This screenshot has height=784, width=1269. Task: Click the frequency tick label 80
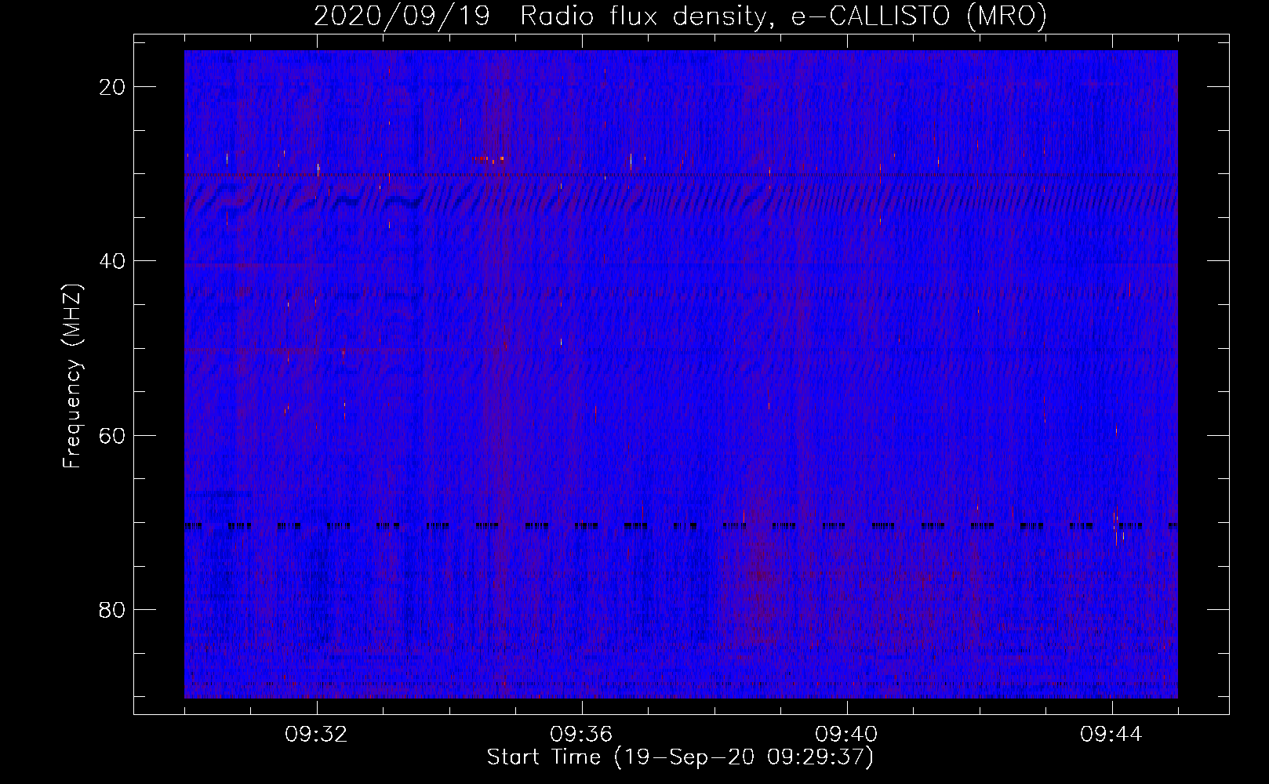point(114,609)
